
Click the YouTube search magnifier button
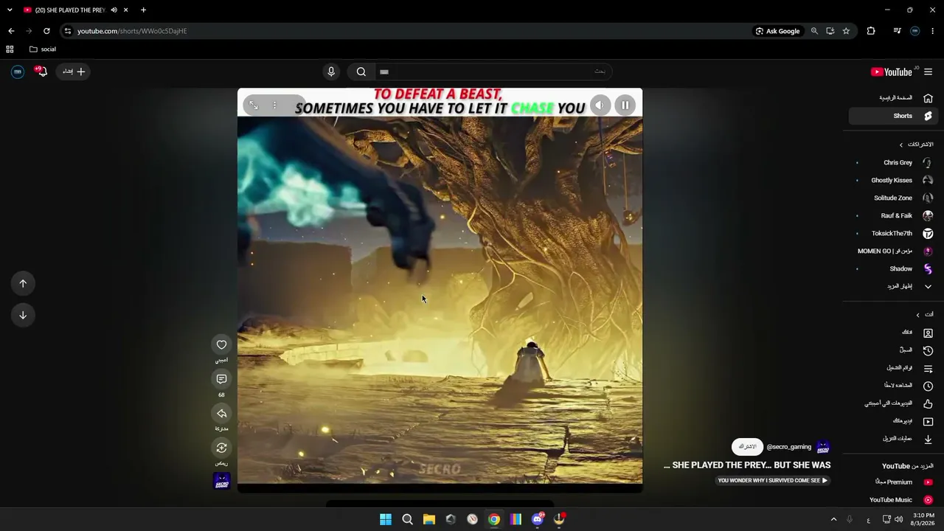point(361,72)
